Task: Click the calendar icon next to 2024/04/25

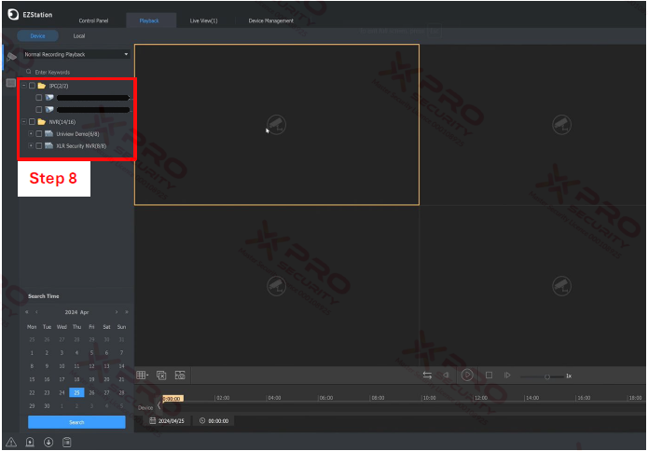Action: [x=153, y=420]
